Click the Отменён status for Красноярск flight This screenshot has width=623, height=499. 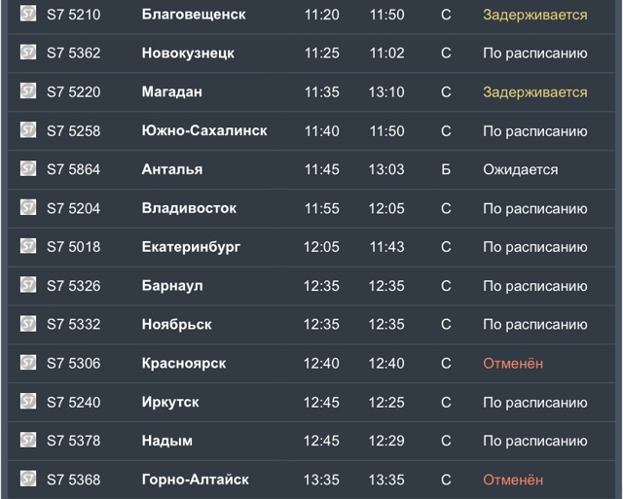(513, 363)
